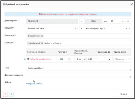Click the date field 02.01.2024

pyautogui.click(x=52, y=21)
